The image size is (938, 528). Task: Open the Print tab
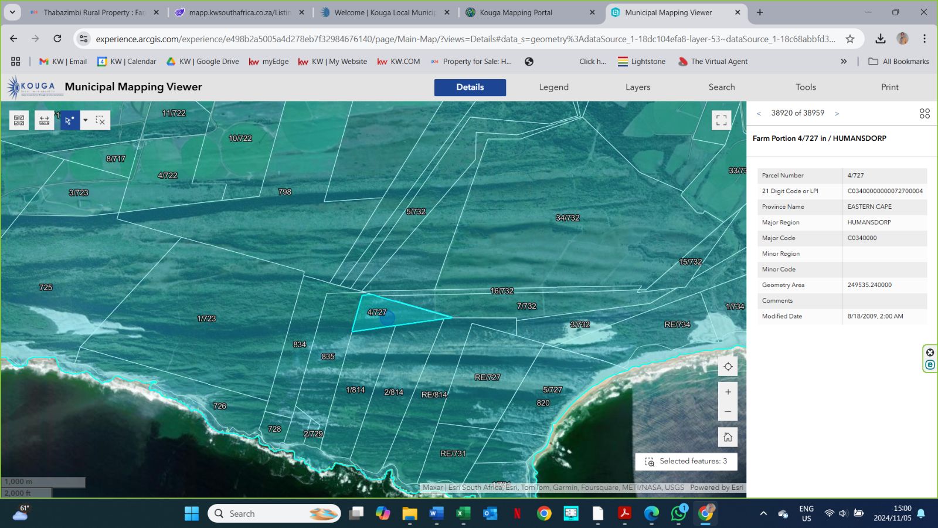click(889, 87)
